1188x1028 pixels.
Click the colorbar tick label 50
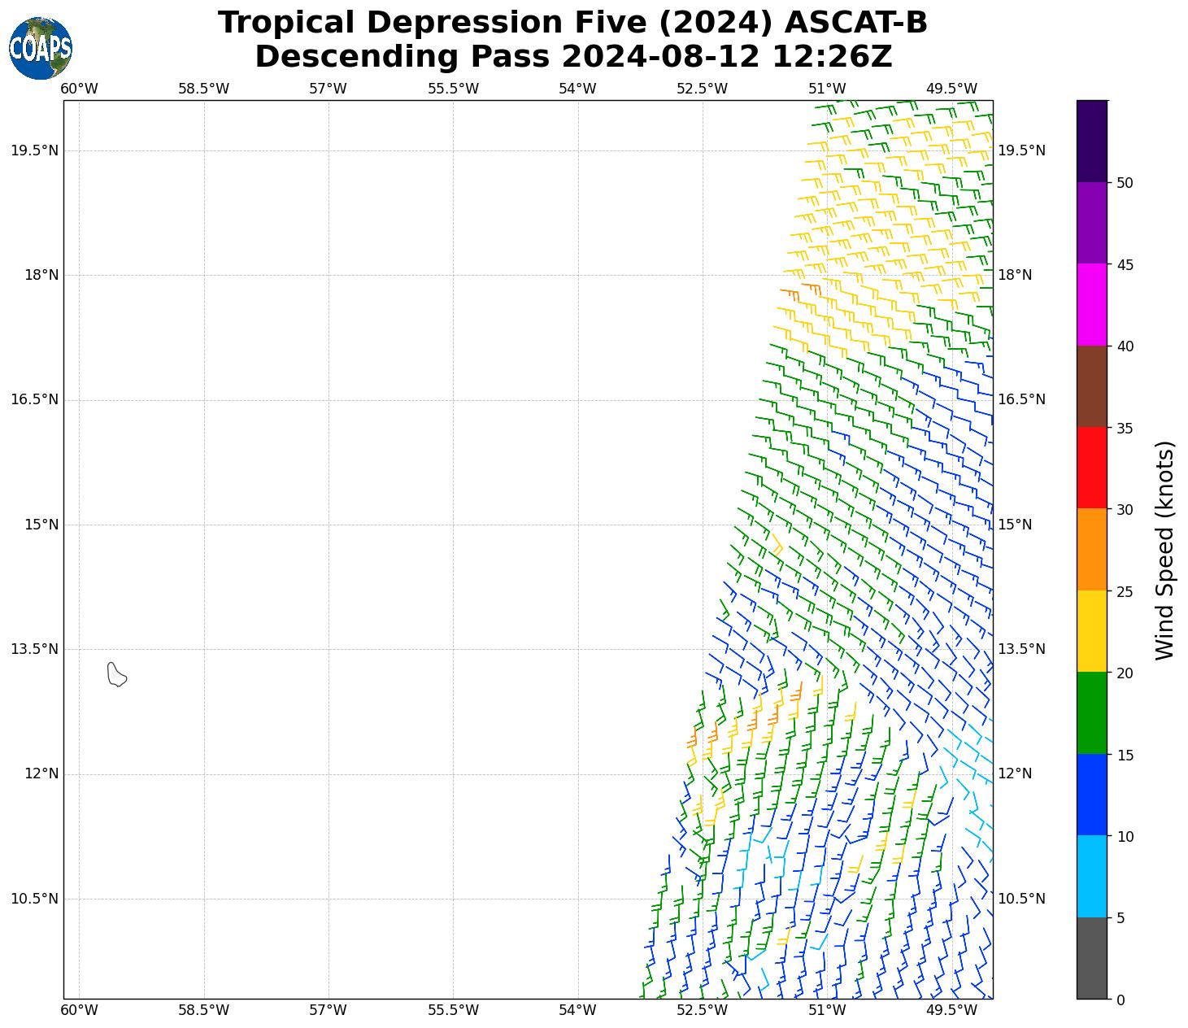(1125, 183)
